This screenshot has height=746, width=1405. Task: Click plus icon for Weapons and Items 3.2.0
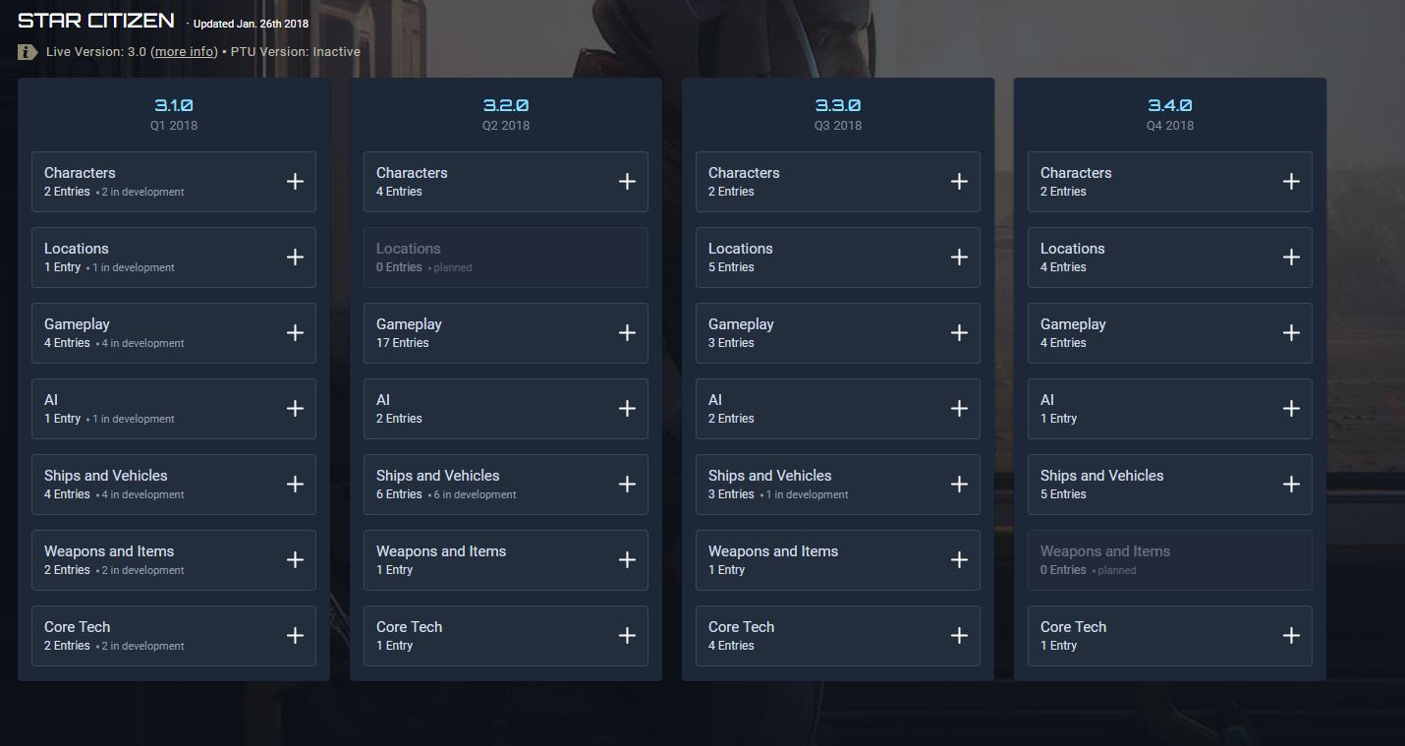(x=627, y=560)
